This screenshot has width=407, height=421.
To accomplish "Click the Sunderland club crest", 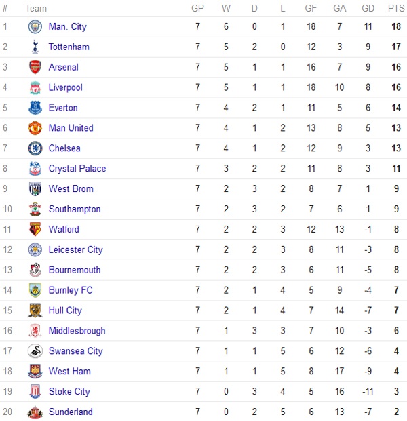I will pos(35,412).
